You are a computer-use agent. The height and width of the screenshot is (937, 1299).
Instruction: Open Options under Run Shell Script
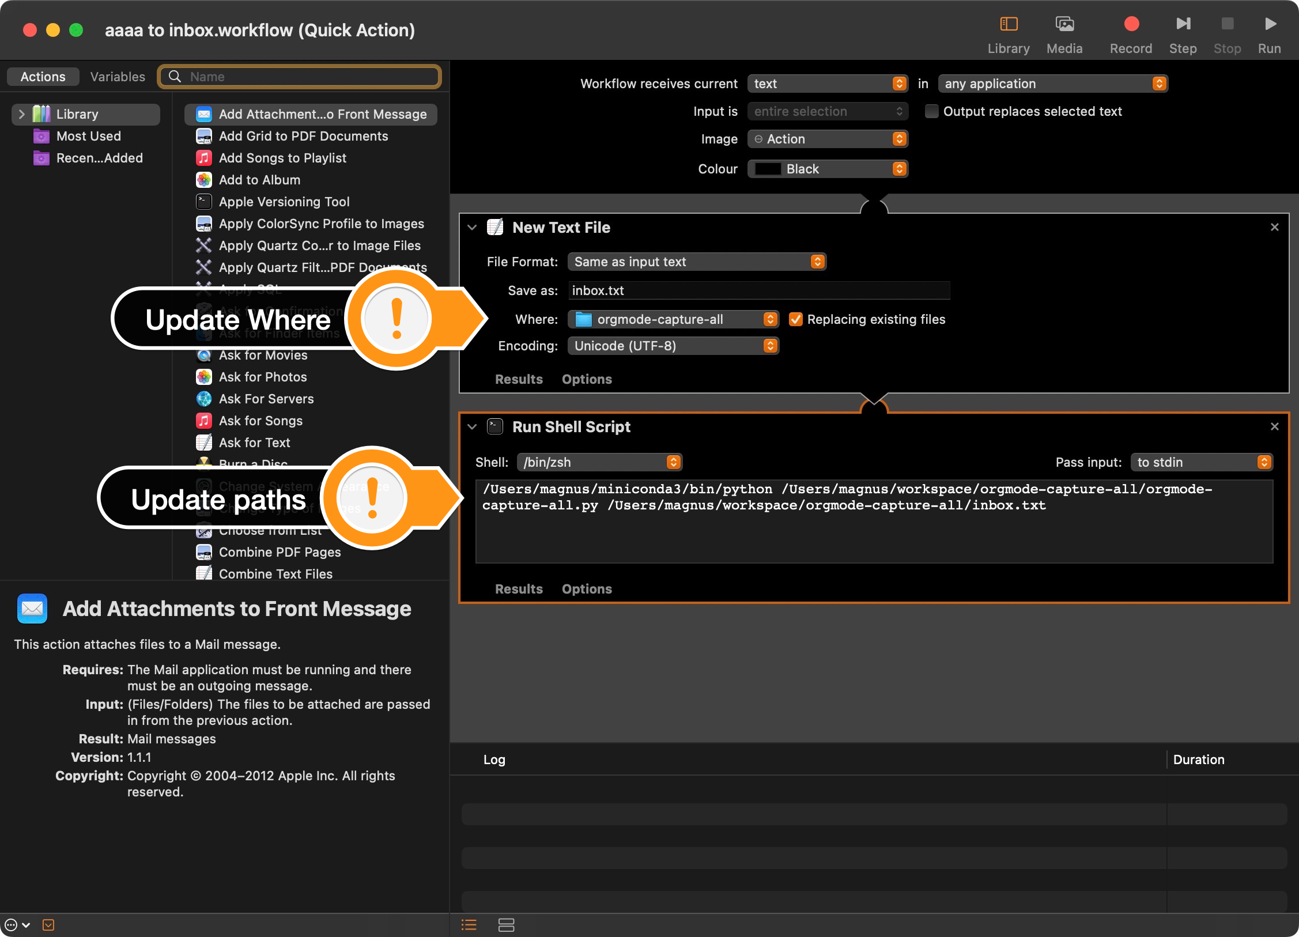pos(587,589)
